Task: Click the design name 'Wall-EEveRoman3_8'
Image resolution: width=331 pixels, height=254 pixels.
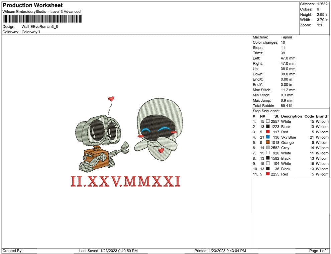Action: coord(40,27)
